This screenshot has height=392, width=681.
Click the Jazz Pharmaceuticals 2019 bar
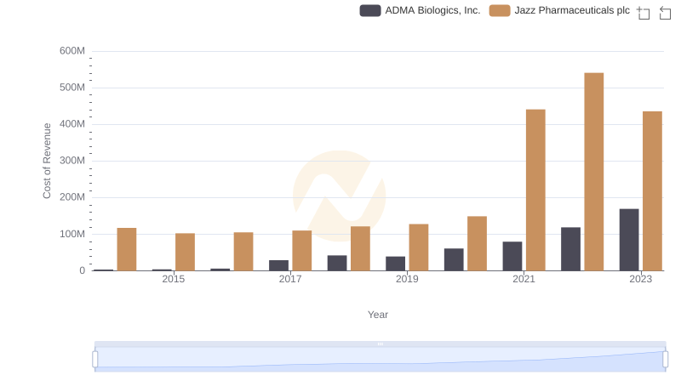(x=419, y=247)
